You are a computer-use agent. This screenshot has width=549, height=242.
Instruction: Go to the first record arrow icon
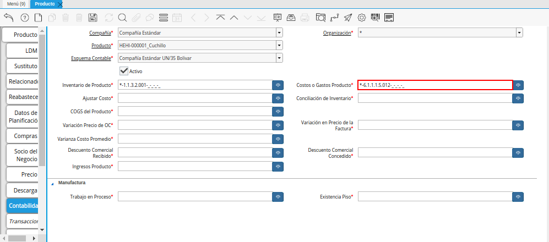pos(220,17)
